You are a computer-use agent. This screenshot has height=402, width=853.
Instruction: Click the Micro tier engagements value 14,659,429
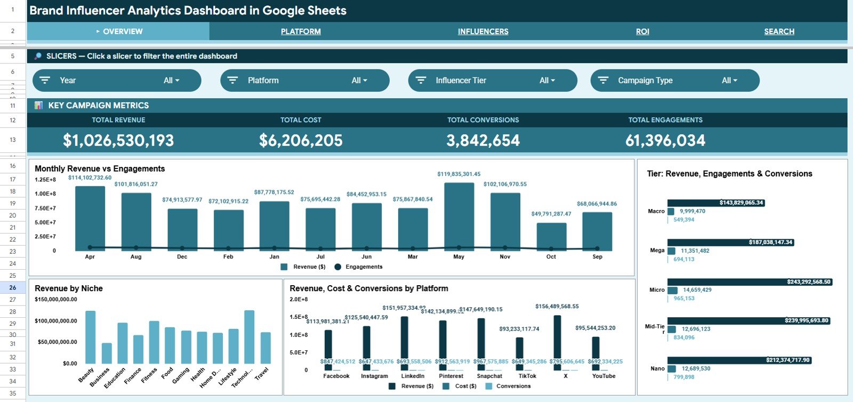tap(697, 290)
